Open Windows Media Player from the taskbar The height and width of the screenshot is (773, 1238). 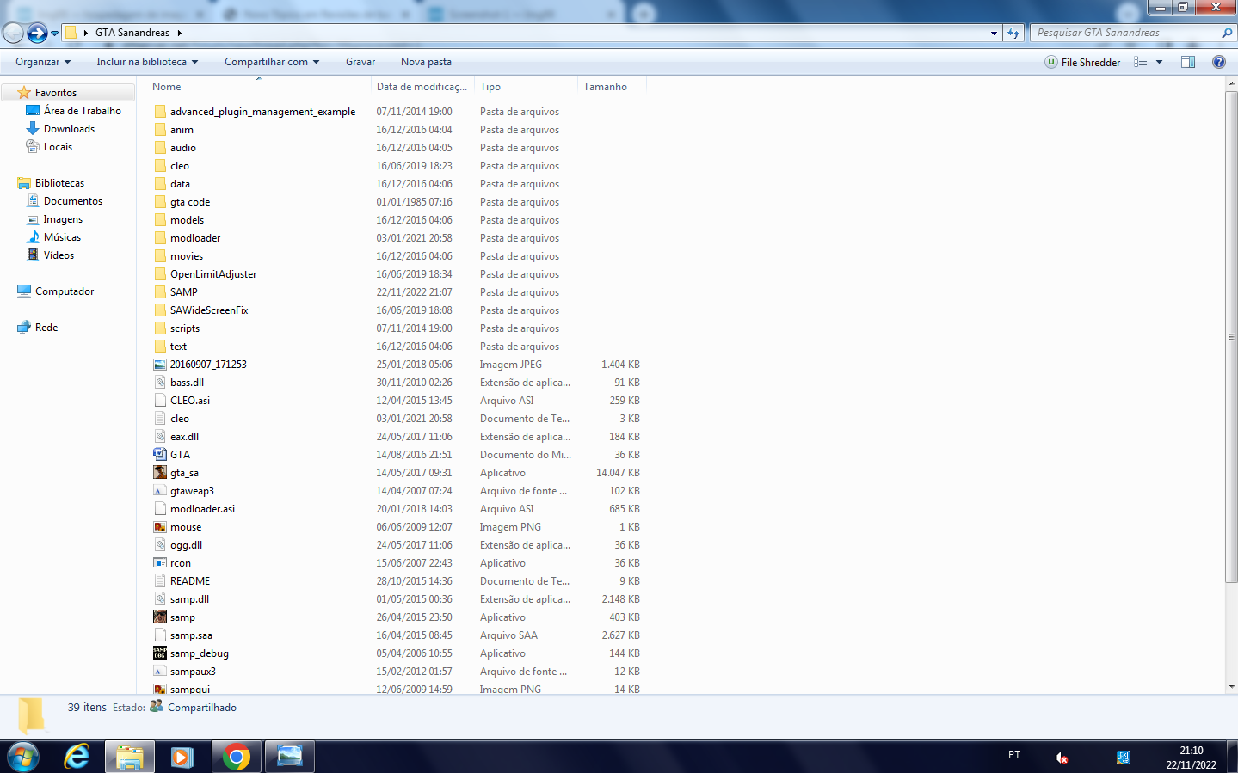click(182, 757)
